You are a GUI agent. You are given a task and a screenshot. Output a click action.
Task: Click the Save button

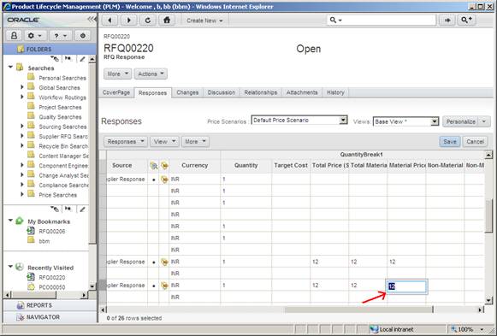click(450, 142)
